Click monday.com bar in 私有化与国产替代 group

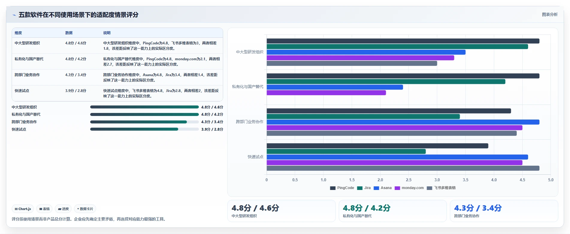(326, 93)
